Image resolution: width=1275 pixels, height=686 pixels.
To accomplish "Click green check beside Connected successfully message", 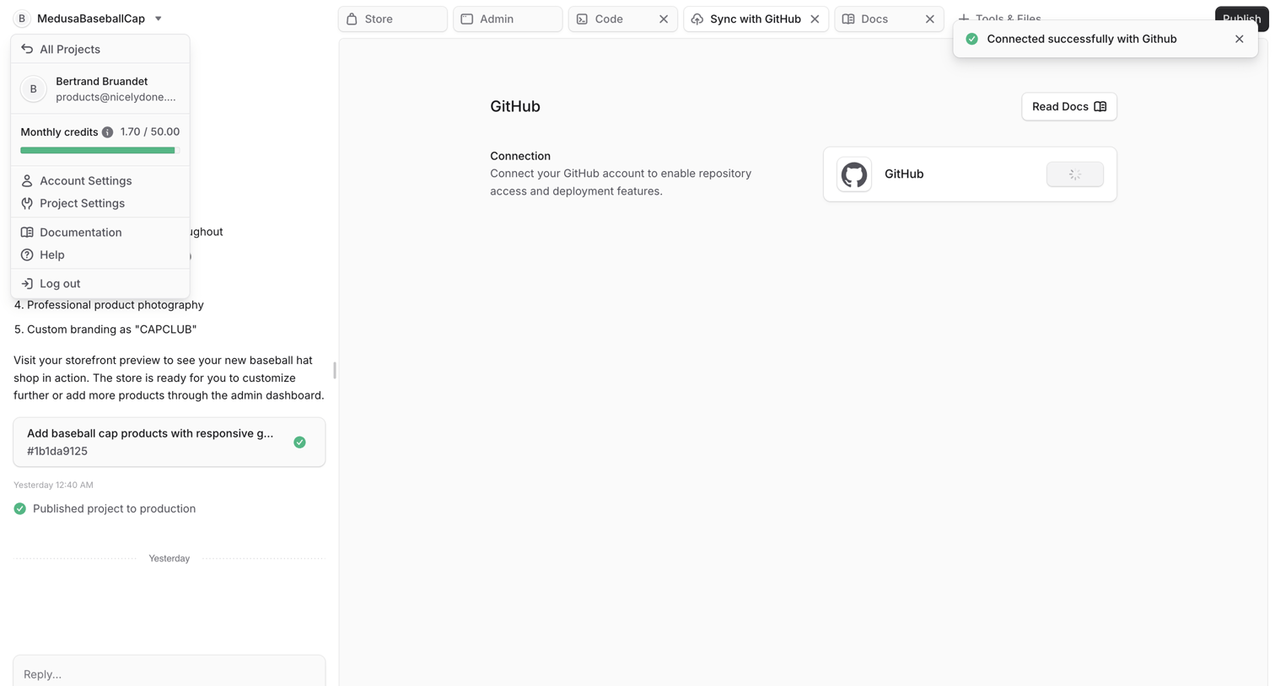I will coord(971,39).
